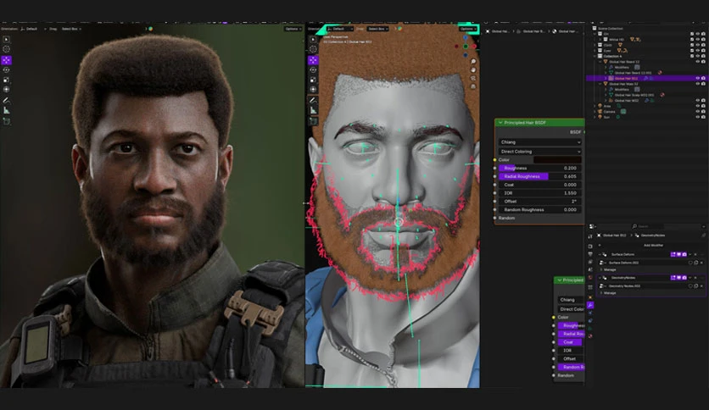
Task: Select the Cursor tool in the left viewport toolbar
Action: pyautogui.click(x=6, y=49)
